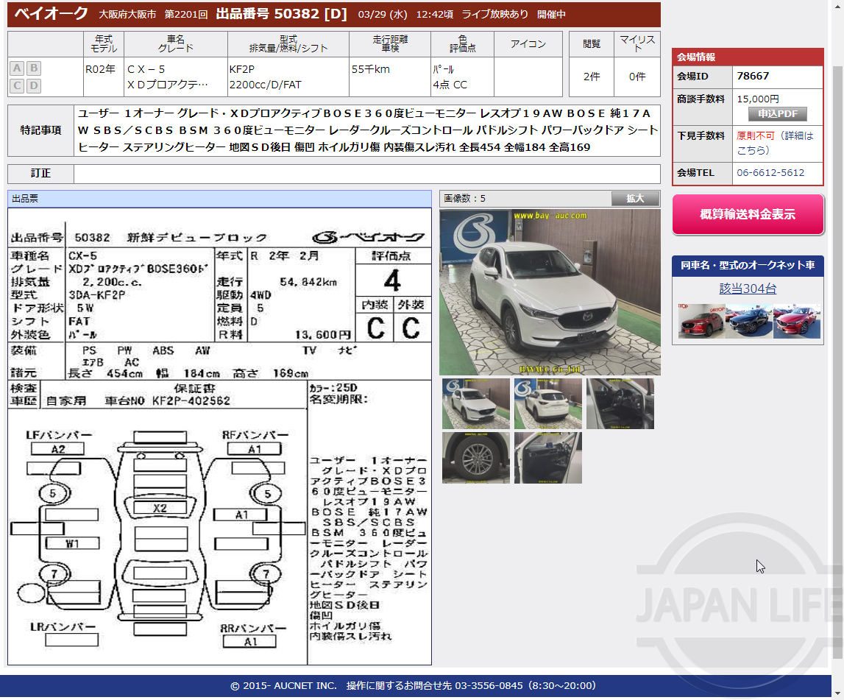Open the rear-view white CX-5 thumbnail
This screenshot has width=844, height=700.
coord(548,403)
